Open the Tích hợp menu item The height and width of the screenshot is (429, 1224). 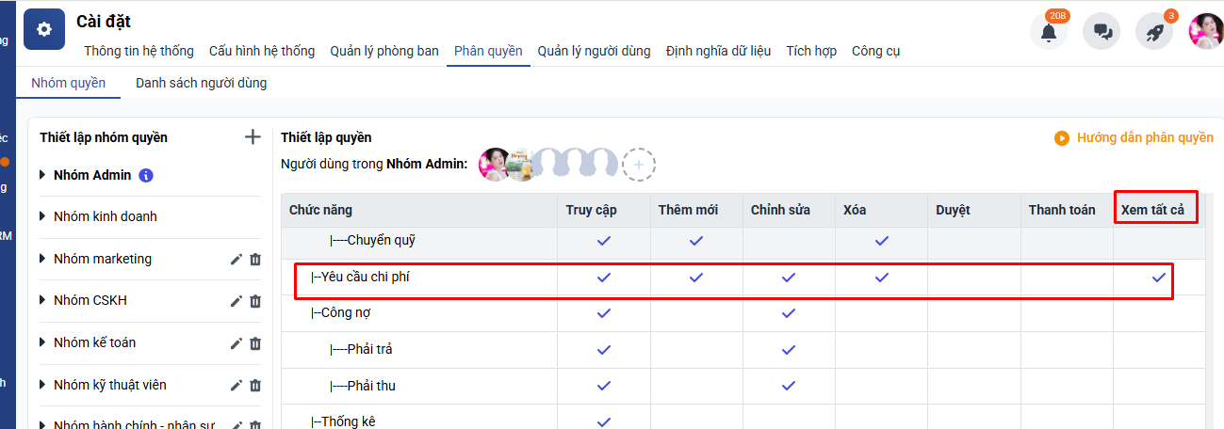(811, 51)
